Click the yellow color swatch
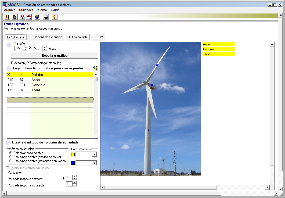285x198 pixels. (73, 154)
